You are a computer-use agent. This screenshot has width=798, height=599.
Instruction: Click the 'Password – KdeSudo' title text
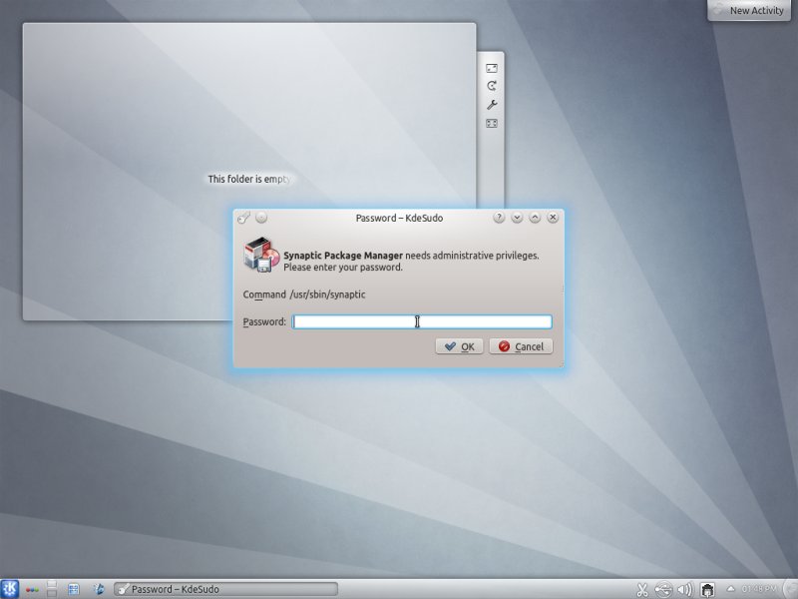(x=399, y=218)
